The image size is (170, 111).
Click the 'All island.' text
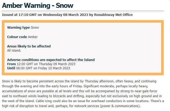point(14,51)
